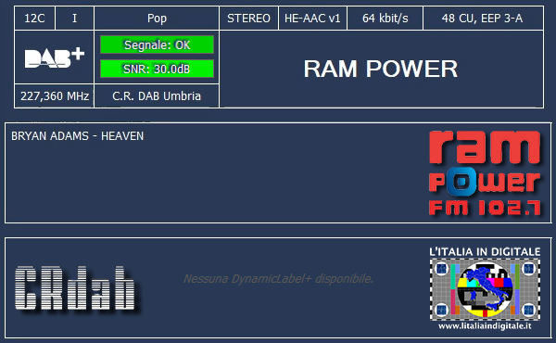Click the "STEREO" audio mode cell

point(248,19)
